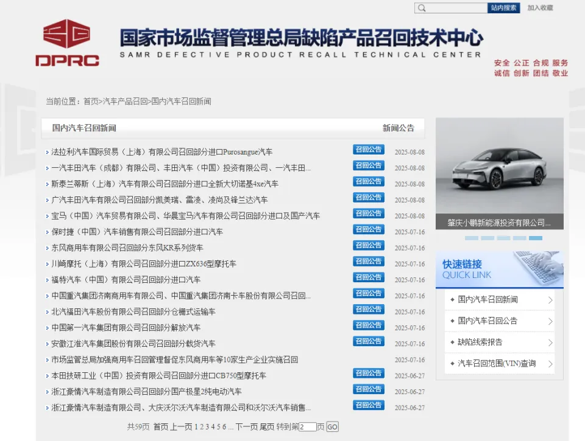Open the 召回公告 badge beside Ferrari recall news

click(368, 149)
